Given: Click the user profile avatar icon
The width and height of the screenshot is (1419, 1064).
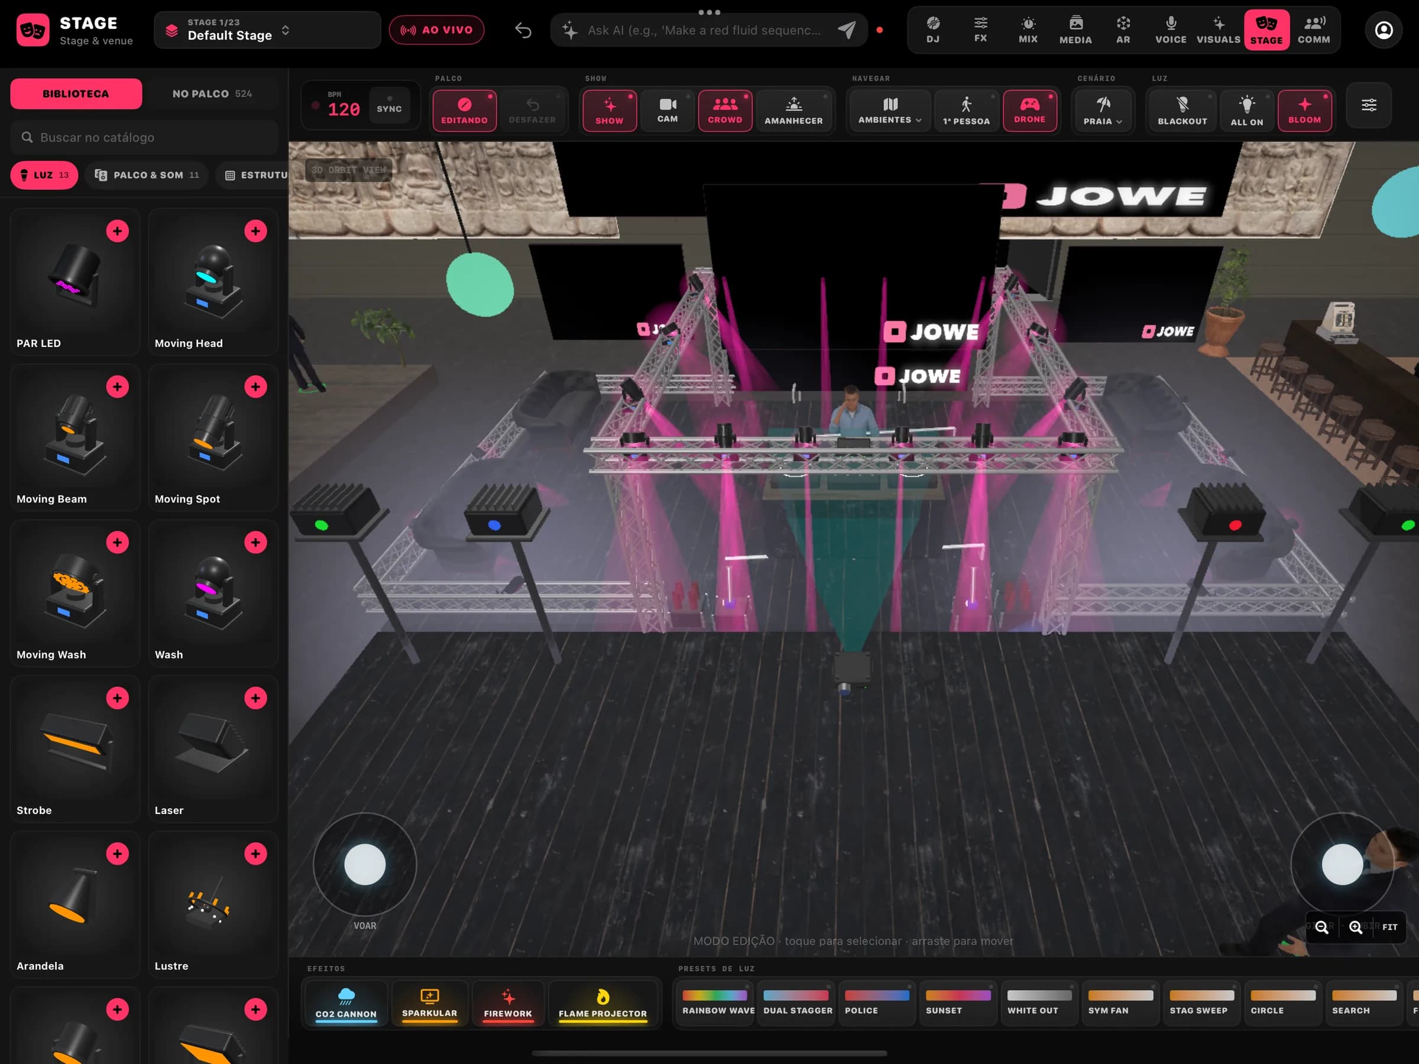Looking at the screenshot, I should [x=1384, y=30].
